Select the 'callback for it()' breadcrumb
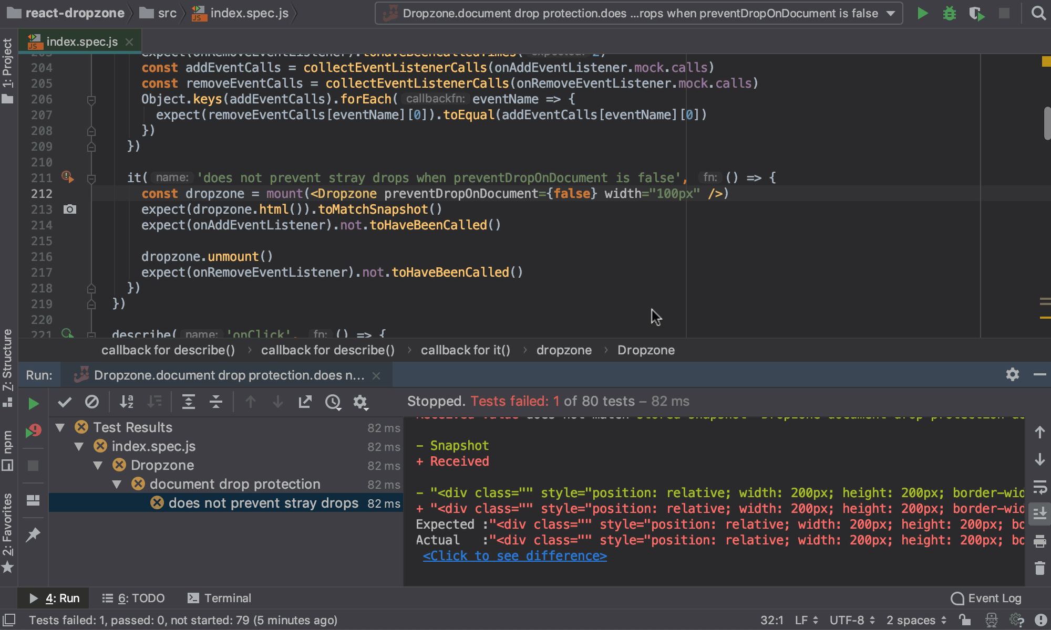The width and height of the screenshot is (1051, 630). 465,350
